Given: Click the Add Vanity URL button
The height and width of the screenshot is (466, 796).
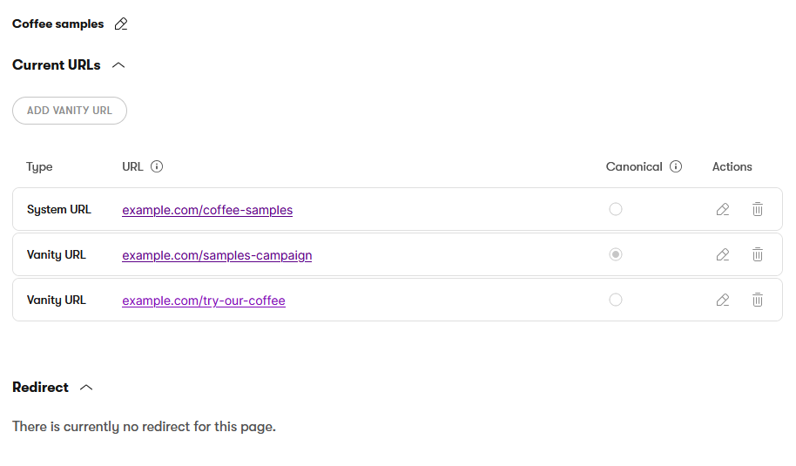Looking at the screenshot, I should coord(70,111).
